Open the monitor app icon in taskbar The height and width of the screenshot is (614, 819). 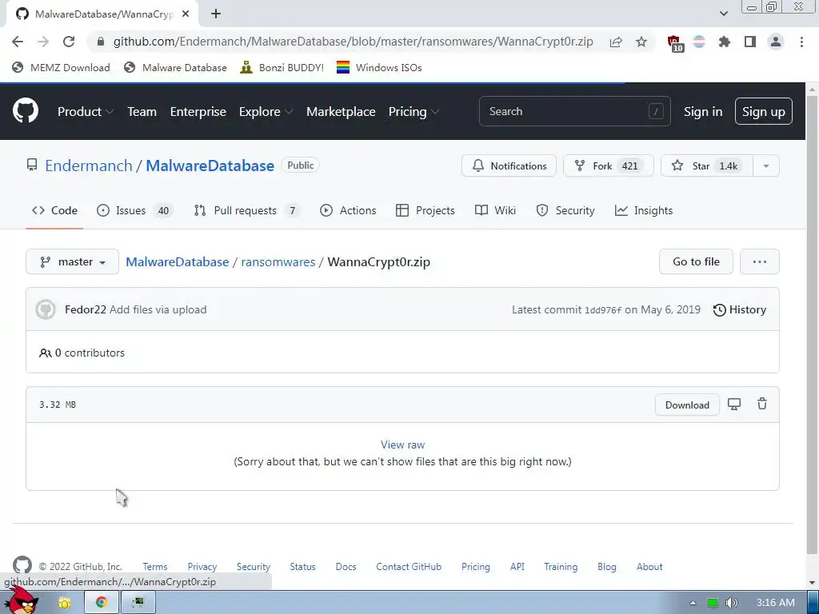pyautogui.click(x=138, y=603)
